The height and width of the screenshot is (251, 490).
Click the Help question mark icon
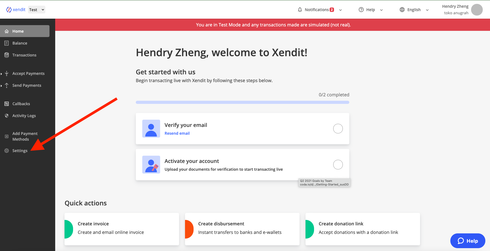click(361, 10)
